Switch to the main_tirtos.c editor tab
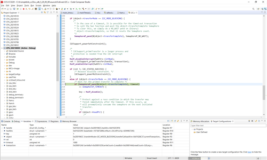267x160 pixels. tap(67, 13)
